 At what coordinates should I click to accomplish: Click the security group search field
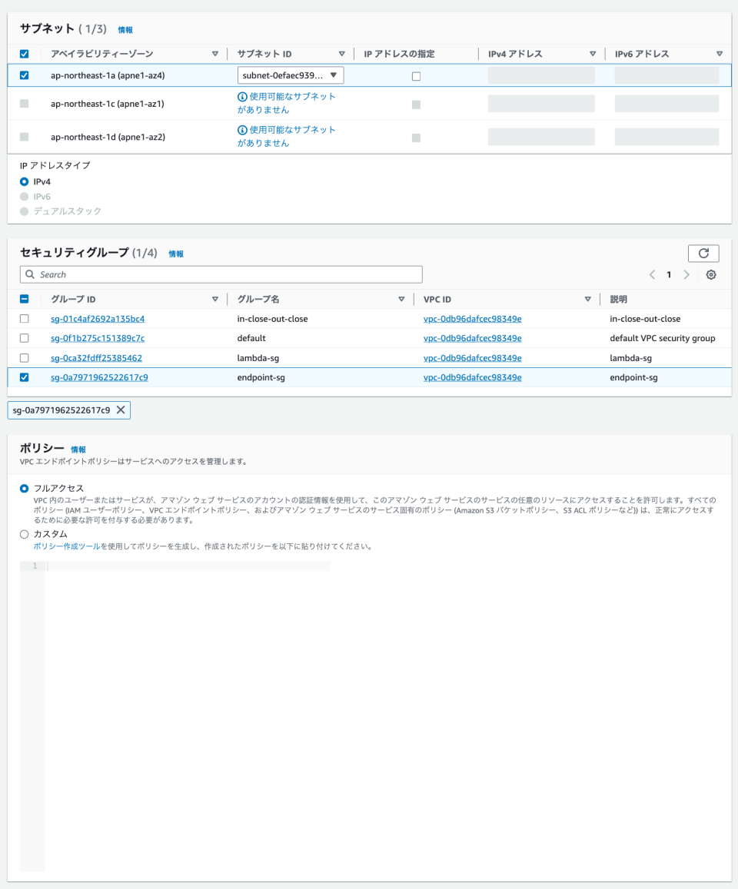[x=221, y=274]
